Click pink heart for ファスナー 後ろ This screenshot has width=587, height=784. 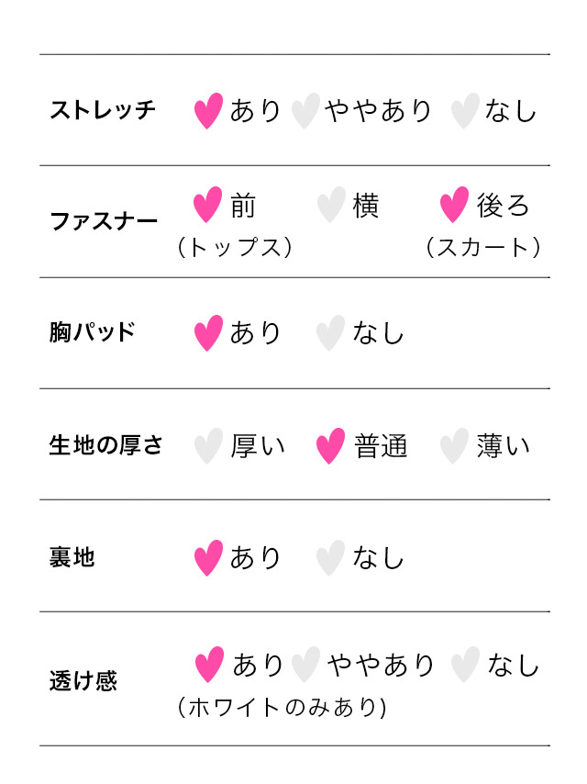[x=454, y=205]
